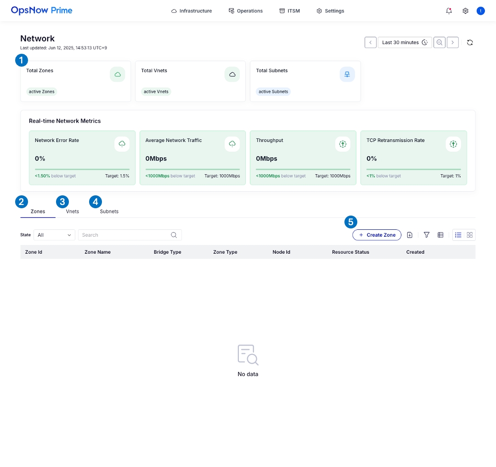Open the settings gear icon in header
Image resolution: width=496 pixels, height=467 pixels.
point(465,11)
